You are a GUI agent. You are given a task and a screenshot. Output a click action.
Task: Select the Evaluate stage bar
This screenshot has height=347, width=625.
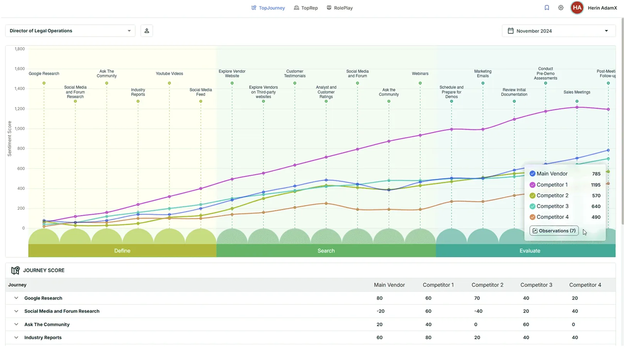[529, 251]
